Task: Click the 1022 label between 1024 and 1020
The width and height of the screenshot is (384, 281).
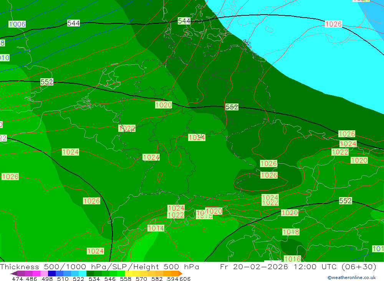Action: [x=340, y=152]
